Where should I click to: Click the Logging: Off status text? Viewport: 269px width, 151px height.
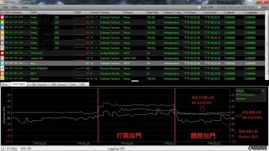116,148
